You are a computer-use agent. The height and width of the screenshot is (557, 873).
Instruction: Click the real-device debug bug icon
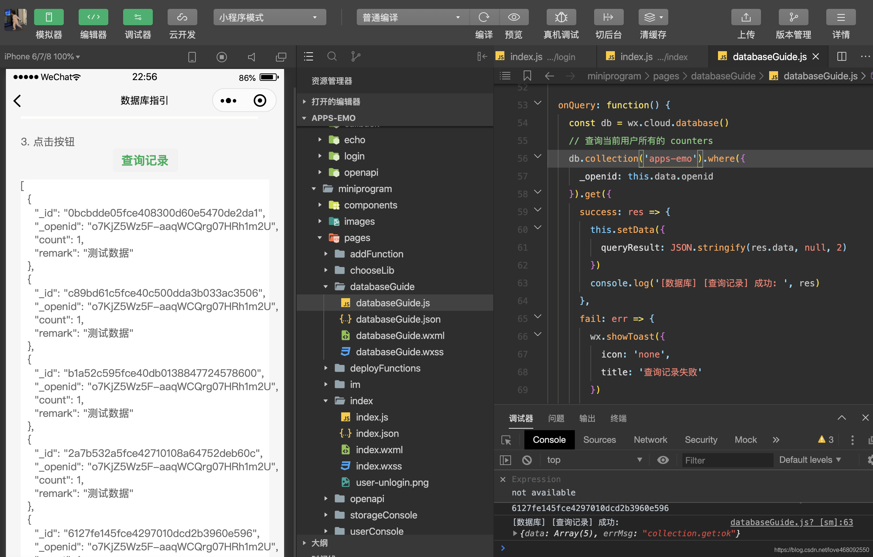(x=561, y=17)
